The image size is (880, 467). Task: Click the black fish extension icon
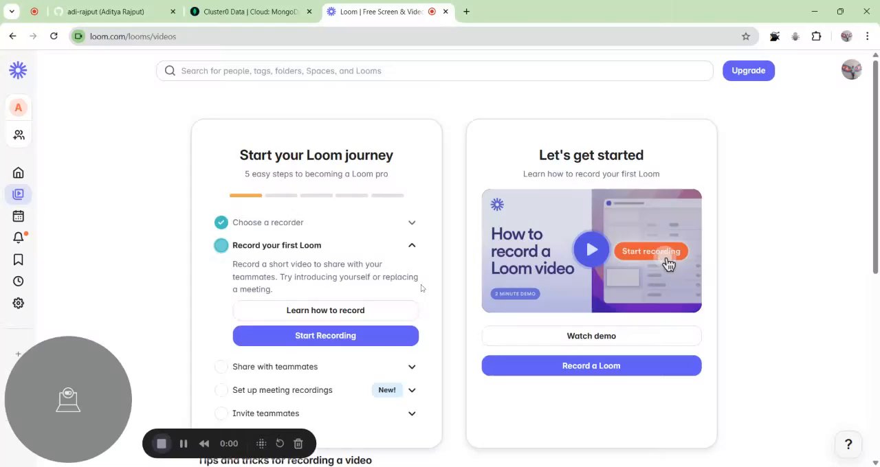[x=775, y=36]
